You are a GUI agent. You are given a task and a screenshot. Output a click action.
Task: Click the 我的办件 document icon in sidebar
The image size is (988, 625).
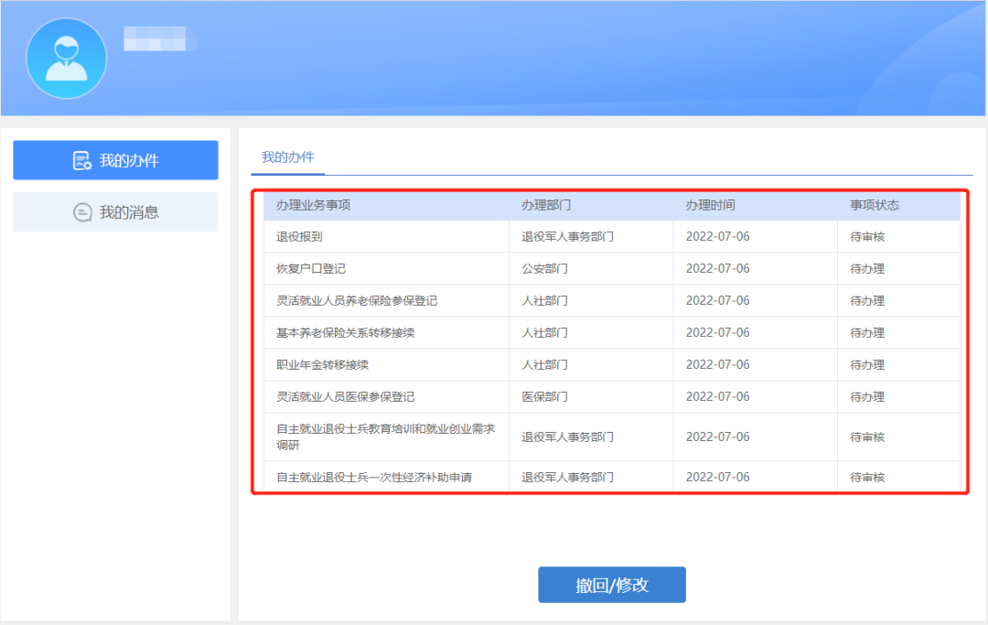tap(82, 161)
